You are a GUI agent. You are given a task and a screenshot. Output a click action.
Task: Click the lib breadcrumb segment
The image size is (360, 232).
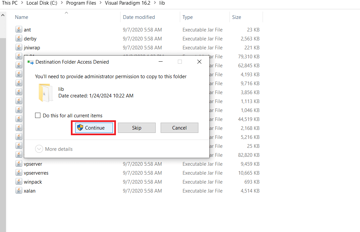162,3
